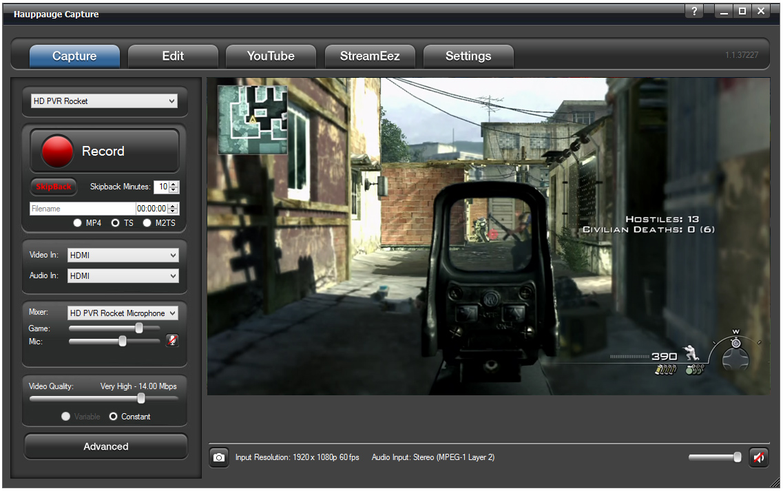The width and height of the screenshot is (783, 491).
Task: Increase recording duration timer up arrow
Action: click(x=173, y=206)
